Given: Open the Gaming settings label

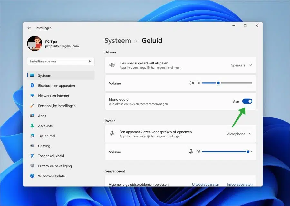Looking at the screenshot, I should 44,146.
